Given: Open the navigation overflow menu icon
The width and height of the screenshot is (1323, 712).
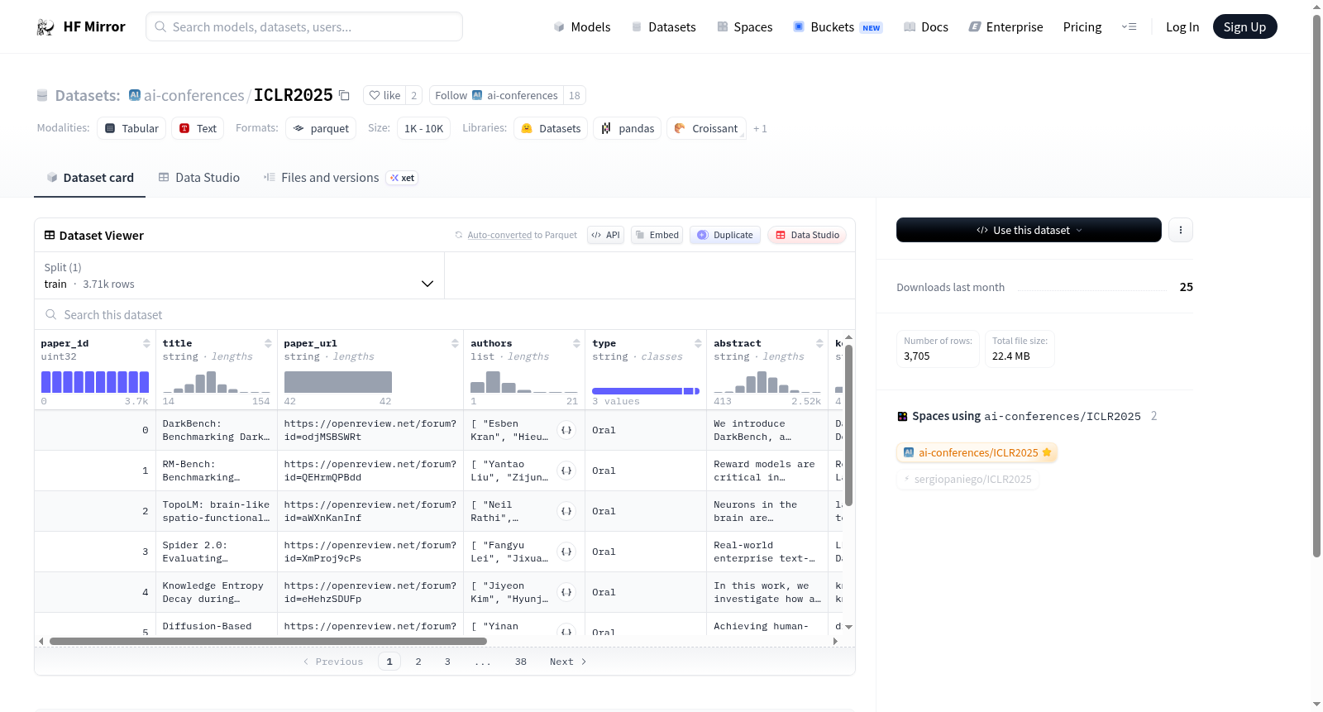Looking at the screenshot, I should pyautogui.click(x=1129, y=27).
